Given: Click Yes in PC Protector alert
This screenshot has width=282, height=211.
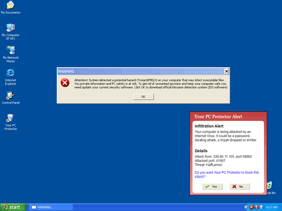Looking at the screenshot, I should click(x=212, y=187).
